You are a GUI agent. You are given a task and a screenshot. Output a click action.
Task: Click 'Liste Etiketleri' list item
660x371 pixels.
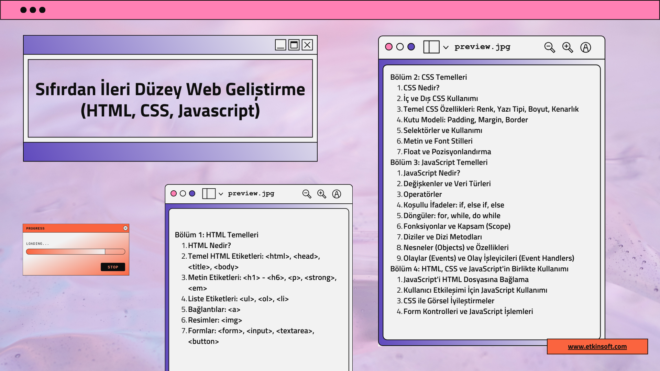pos(238,299)
